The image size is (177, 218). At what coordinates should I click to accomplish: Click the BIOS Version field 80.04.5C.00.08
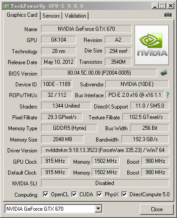(99, 73)
